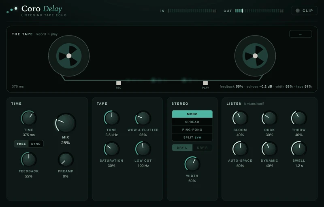Click the PREAMP knob
324x207 pixels.
pyautogui.click(x=66, y=159)
